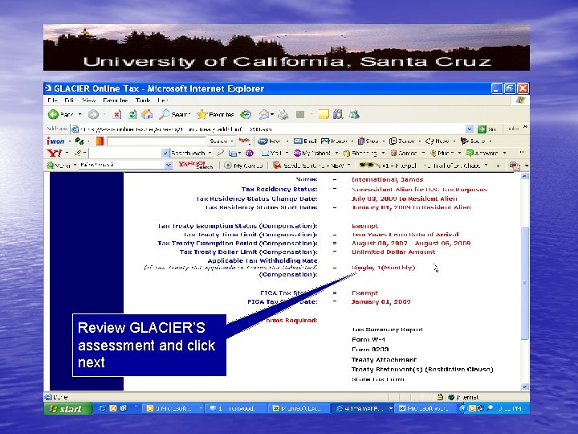Image resolution: width=578 pixels, height=434 pixels.
Task: Expand the third toolbar's text box dropdown
Action: click(169, 165)
